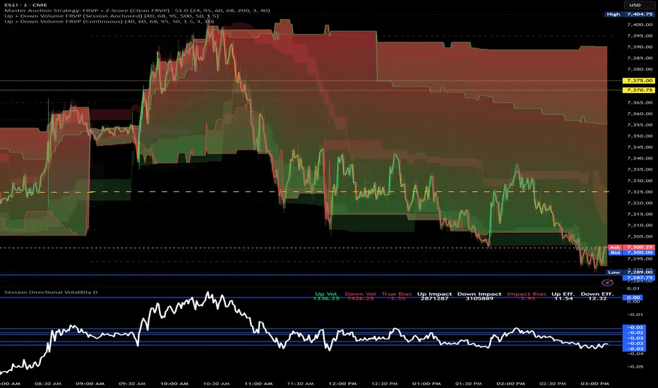Click the 7,365.00 price axis label
This screenshot has height=388, width=658.
pos(640,102)
